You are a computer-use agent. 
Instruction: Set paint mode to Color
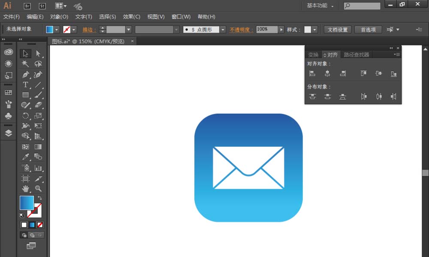pos(24,225)
